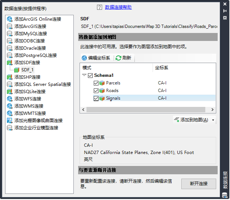Click the vertical 数据连接 palette tab label

click(225, 180)
